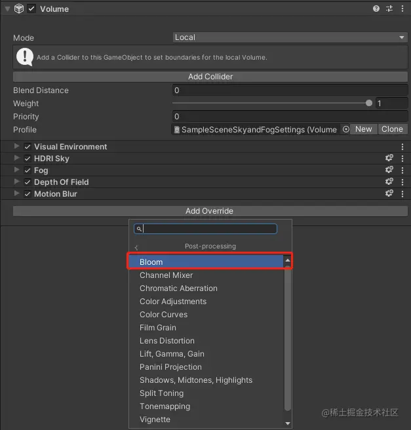
Task: Open Volume component presets
Action: tap(389, 9)
